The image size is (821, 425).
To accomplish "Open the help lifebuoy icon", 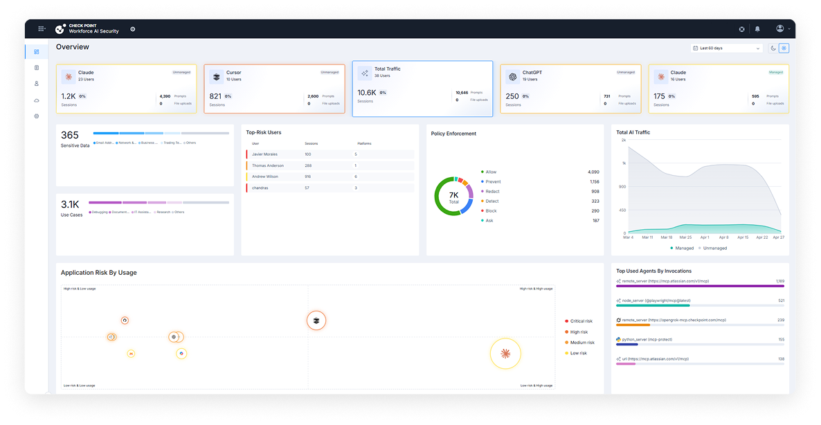I will pyautogui.click(x=741, y=29).
